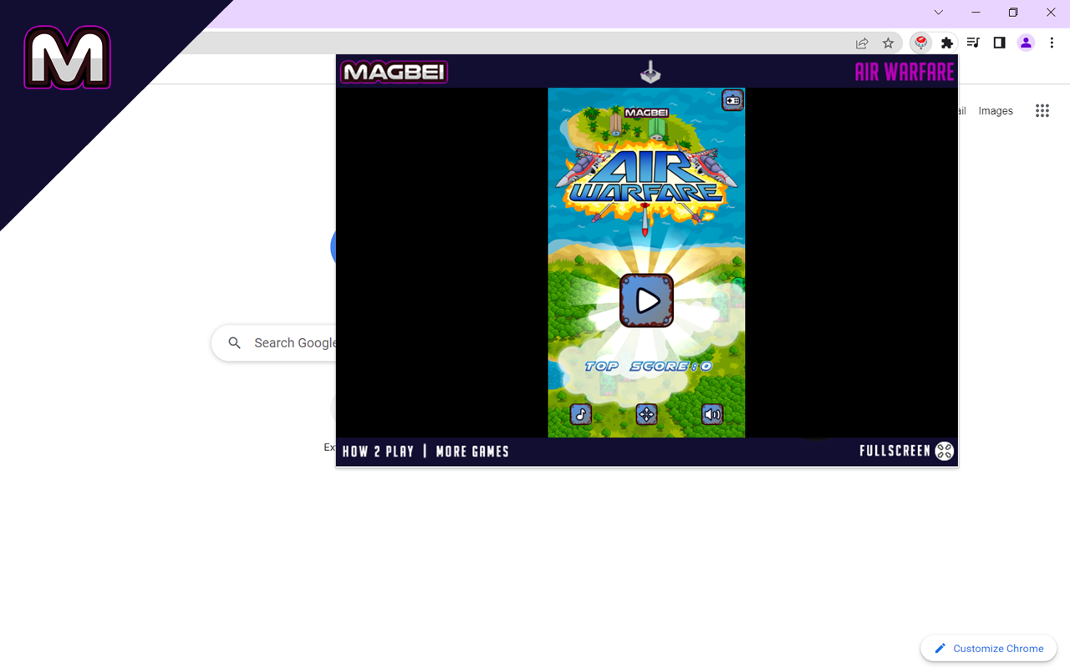This screenshot has height=668, width=1070.
Task: Click the joystick icon in popup header
Action: (x=650, y=73)
